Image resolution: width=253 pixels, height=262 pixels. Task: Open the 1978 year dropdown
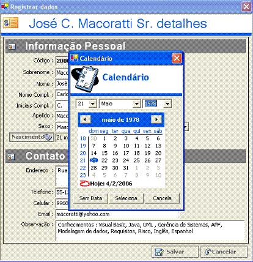[167, 104]
